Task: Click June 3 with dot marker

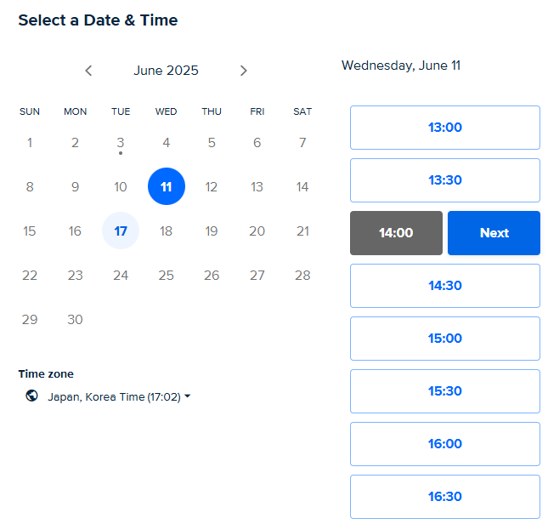Action: [x=121, y=143]
